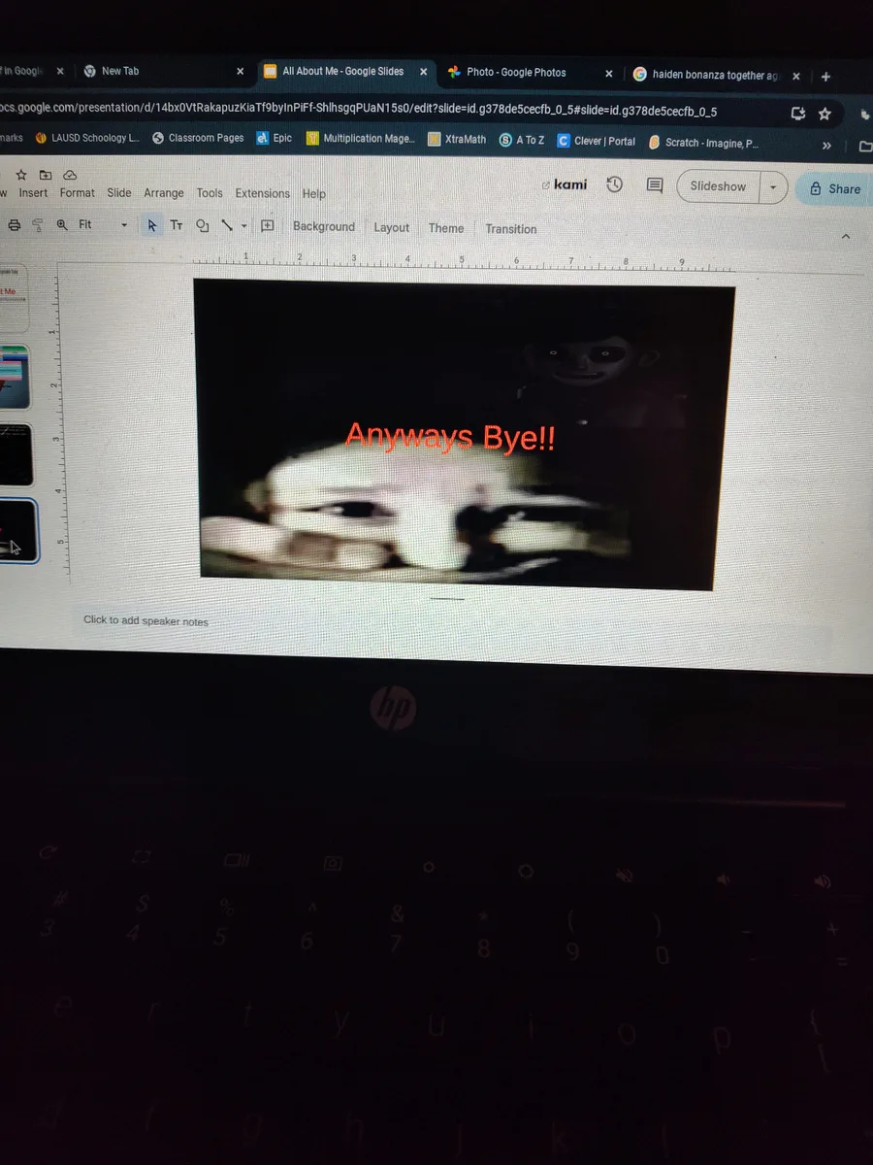Click the cast/install icon in the address bar
This screenshot has height=1165, width=873.
click(x=798, y=114)
